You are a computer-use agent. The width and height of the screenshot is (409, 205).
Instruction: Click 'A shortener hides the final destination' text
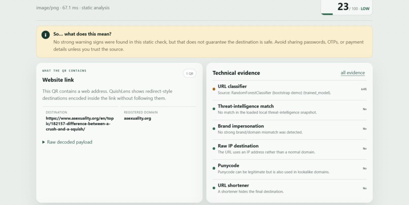click(x=251, y=192)
